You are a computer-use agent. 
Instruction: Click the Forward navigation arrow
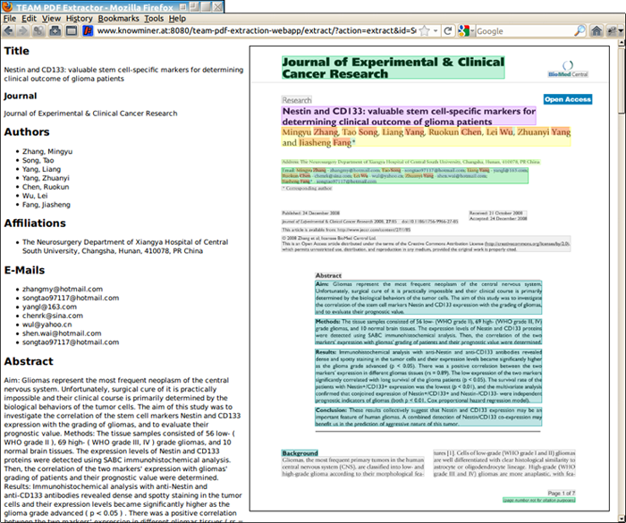(22, 30)
